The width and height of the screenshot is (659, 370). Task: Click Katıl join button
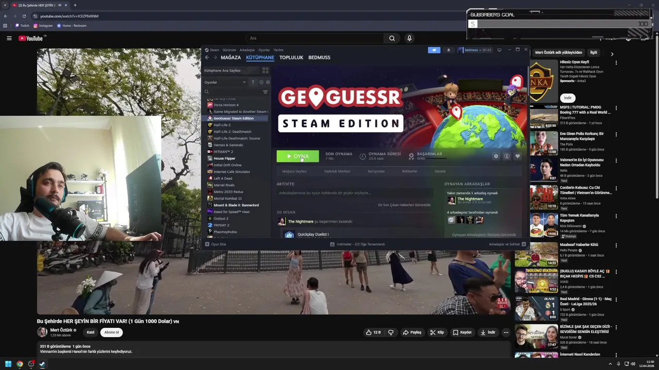91,332
